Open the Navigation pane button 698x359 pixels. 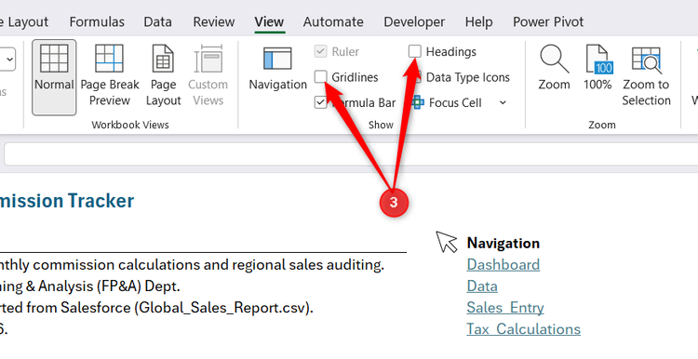pyautogui.click(x=277, y=69)
